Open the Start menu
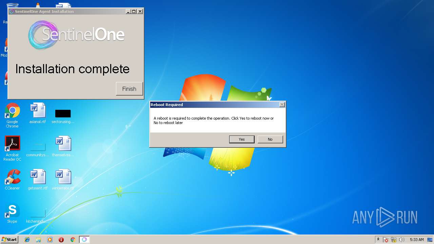Viewport: 434px width, 244px height. (9, 240)
